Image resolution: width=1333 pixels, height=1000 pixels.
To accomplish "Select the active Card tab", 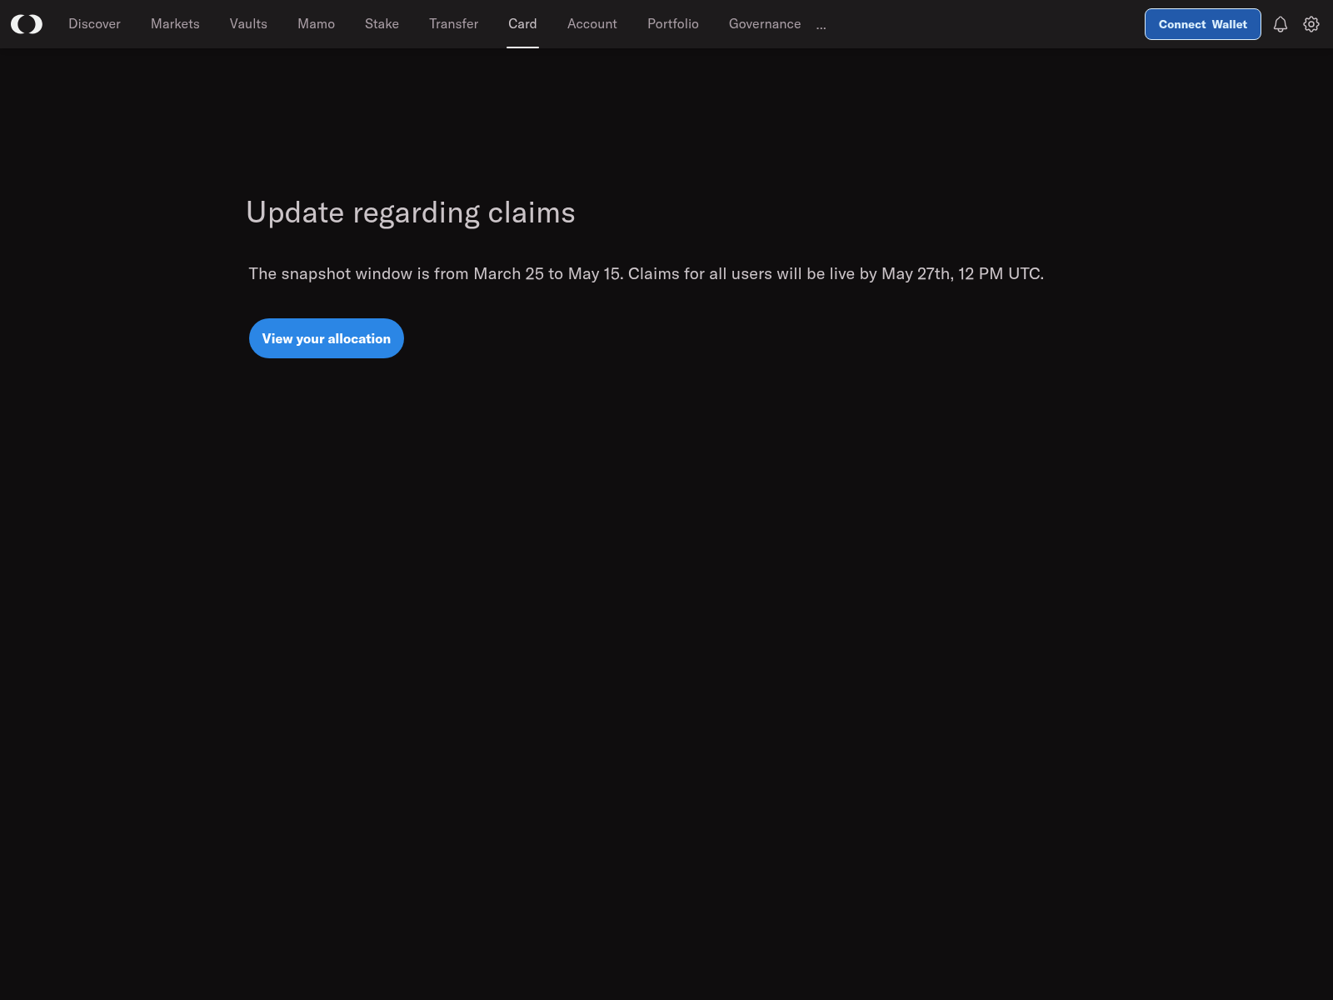I will 522,24.
